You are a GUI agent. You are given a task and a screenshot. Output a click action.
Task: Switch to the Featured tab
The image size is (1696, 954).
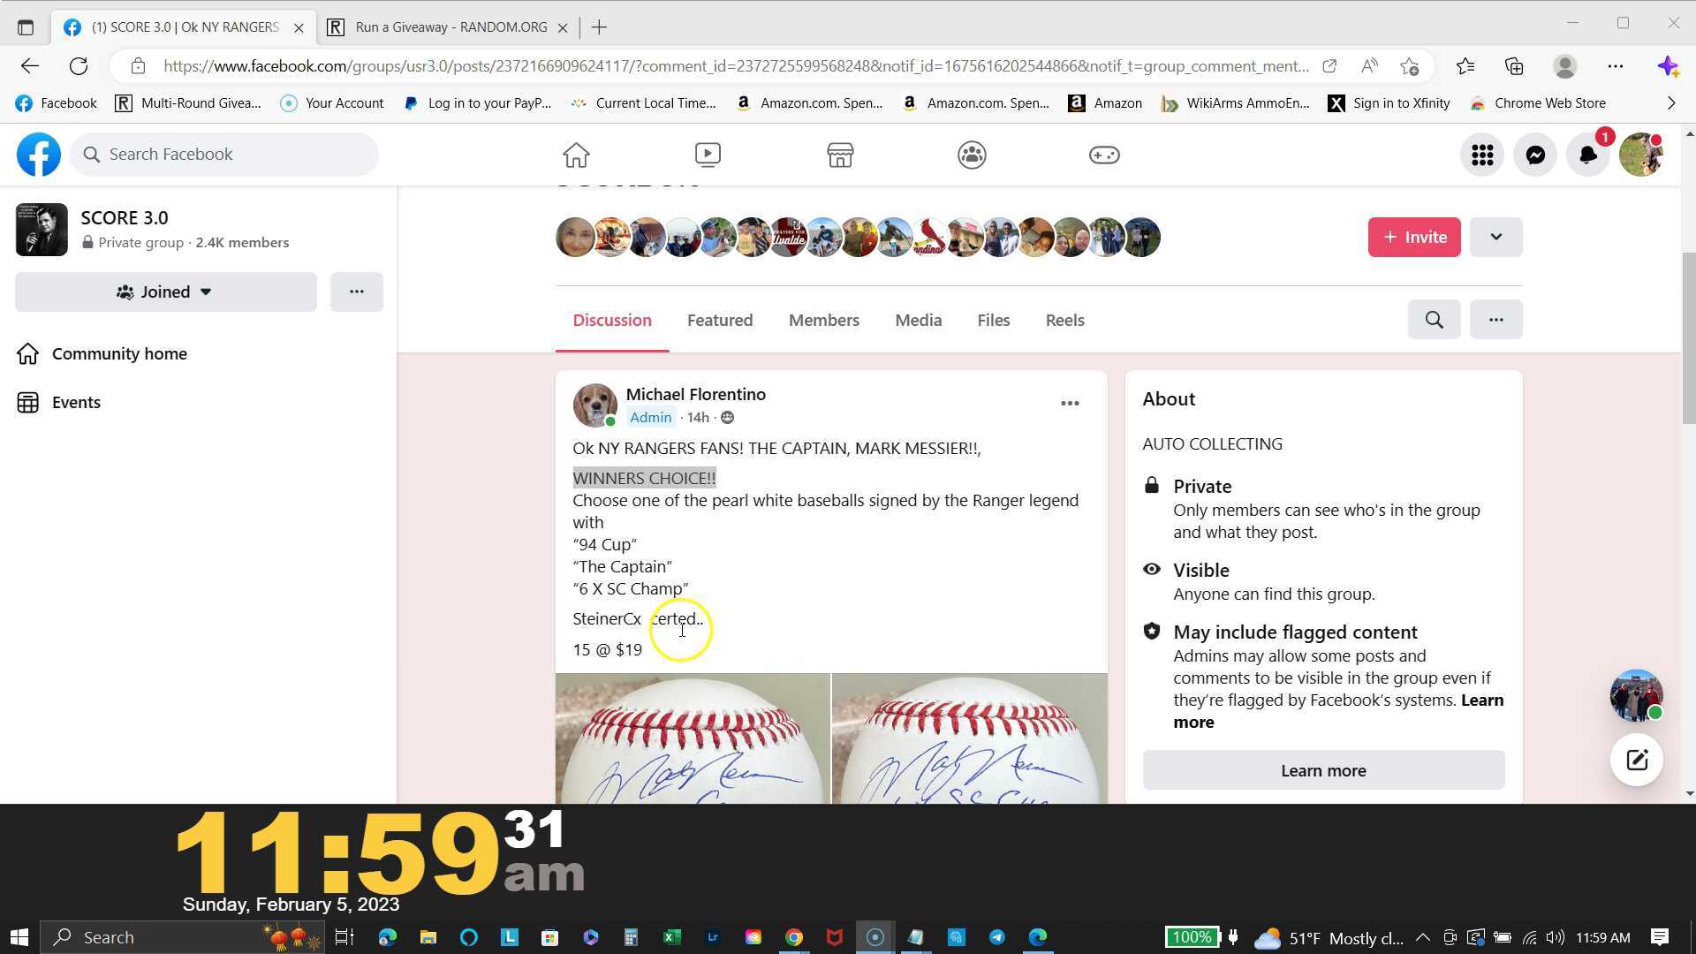[x=719, y=320]
